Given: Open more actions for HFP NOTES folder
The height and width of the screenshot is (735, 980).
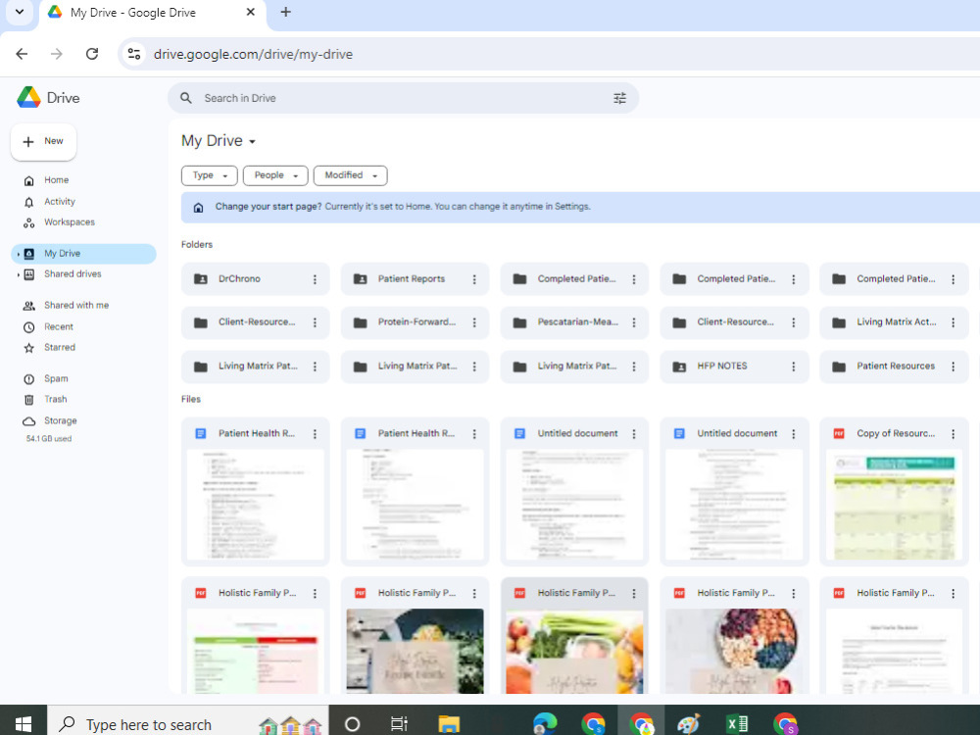Looking at the screenshot, I should coord(794,367).
